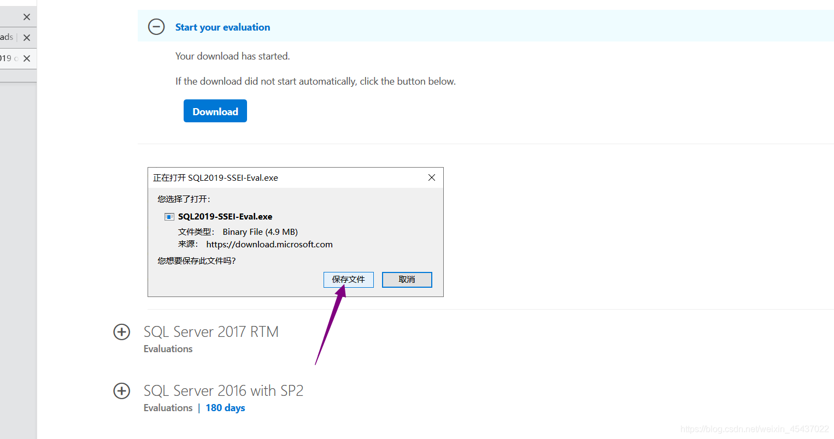This screenshot has width=834, height=439.
Task: Click 保存文件 to save the file
Action: tap(349, 280)
